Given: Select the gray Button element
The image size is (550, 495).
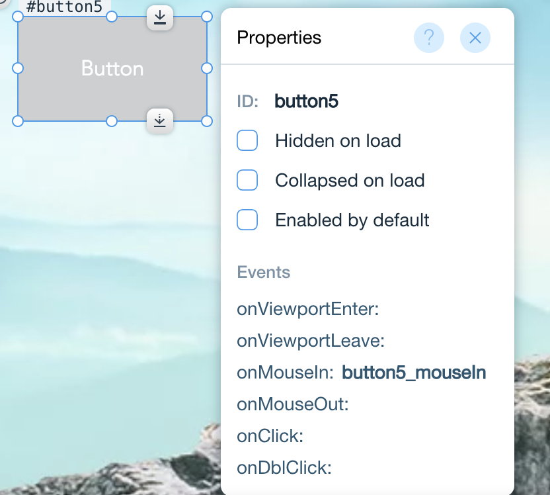Looking at the screenshot, I should [x=112, y=69].
